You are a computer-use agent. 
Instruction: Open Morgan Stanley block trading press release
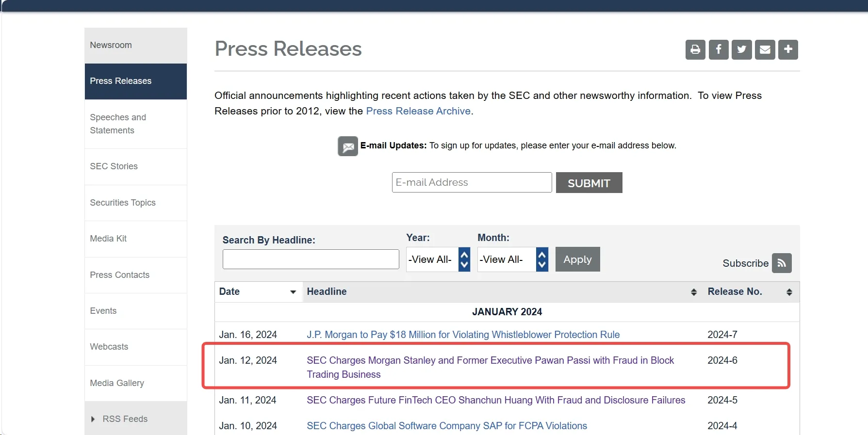491,368
